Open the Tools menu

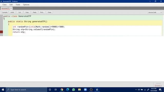pos(18,5)
